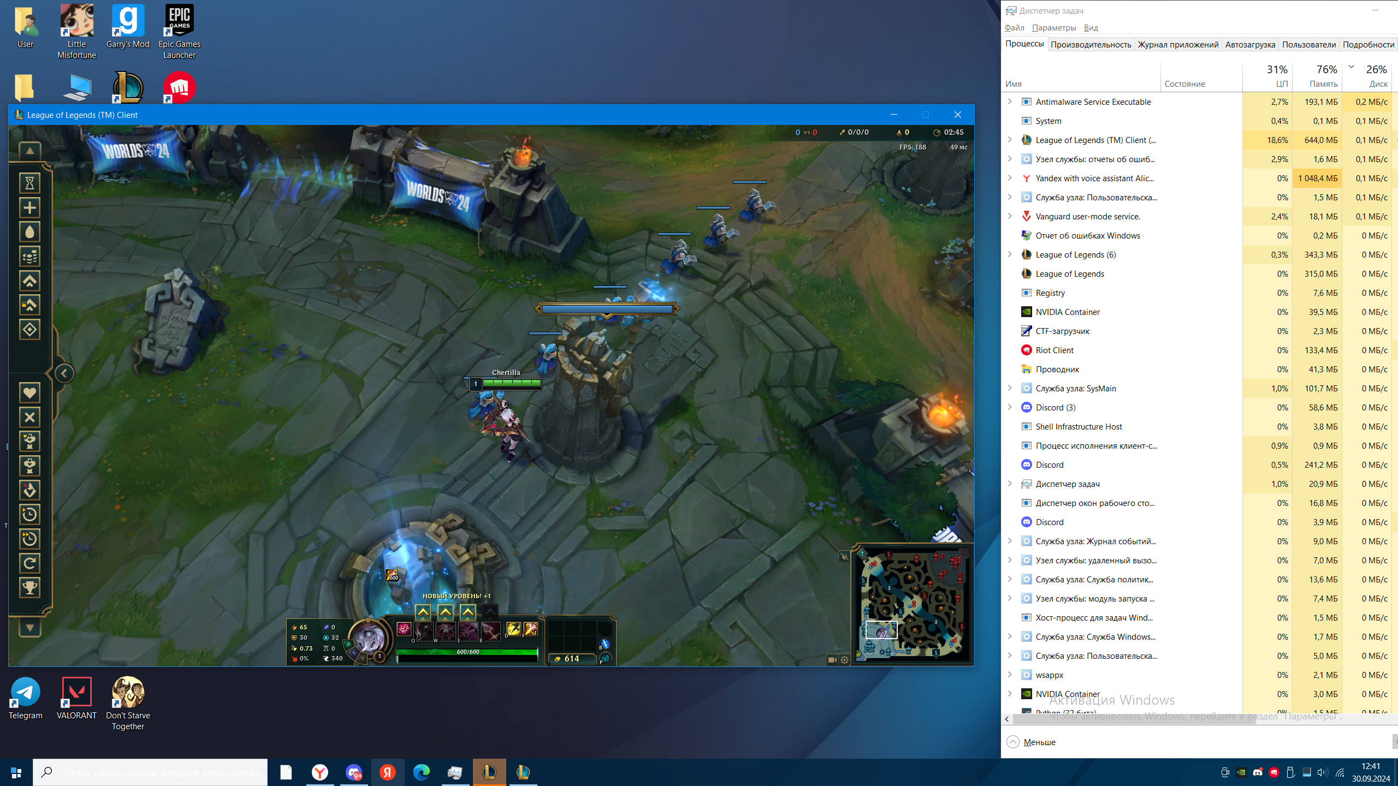
Task: Expand the wsappx process row
Action: point(1010,675)
